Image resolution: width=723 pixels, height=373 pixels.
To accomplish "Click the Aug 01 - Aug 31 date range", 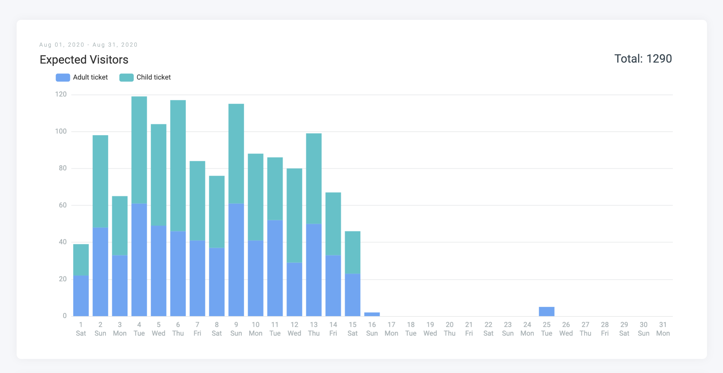I will pyautogui.click(x=88, y=45).
